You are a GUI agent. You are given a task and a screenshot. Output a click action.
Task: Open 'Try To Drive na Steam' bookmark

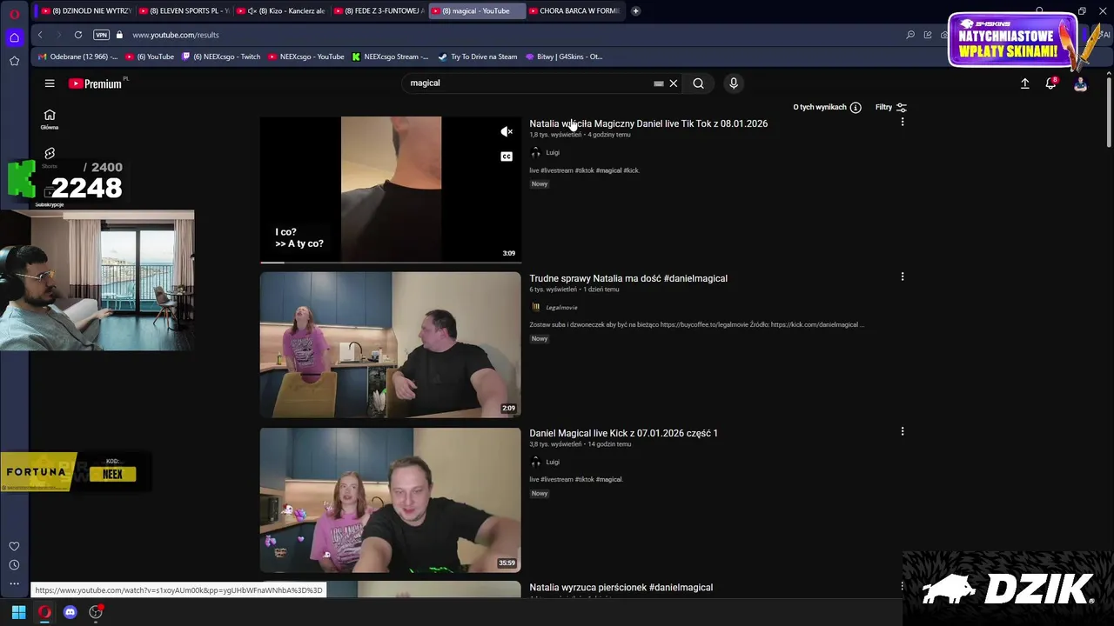(x=478, y=57)
